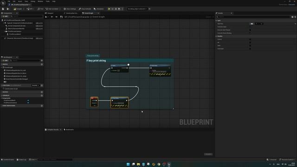
Task: Start Simulation mode
Action: [x=99, y=9]
